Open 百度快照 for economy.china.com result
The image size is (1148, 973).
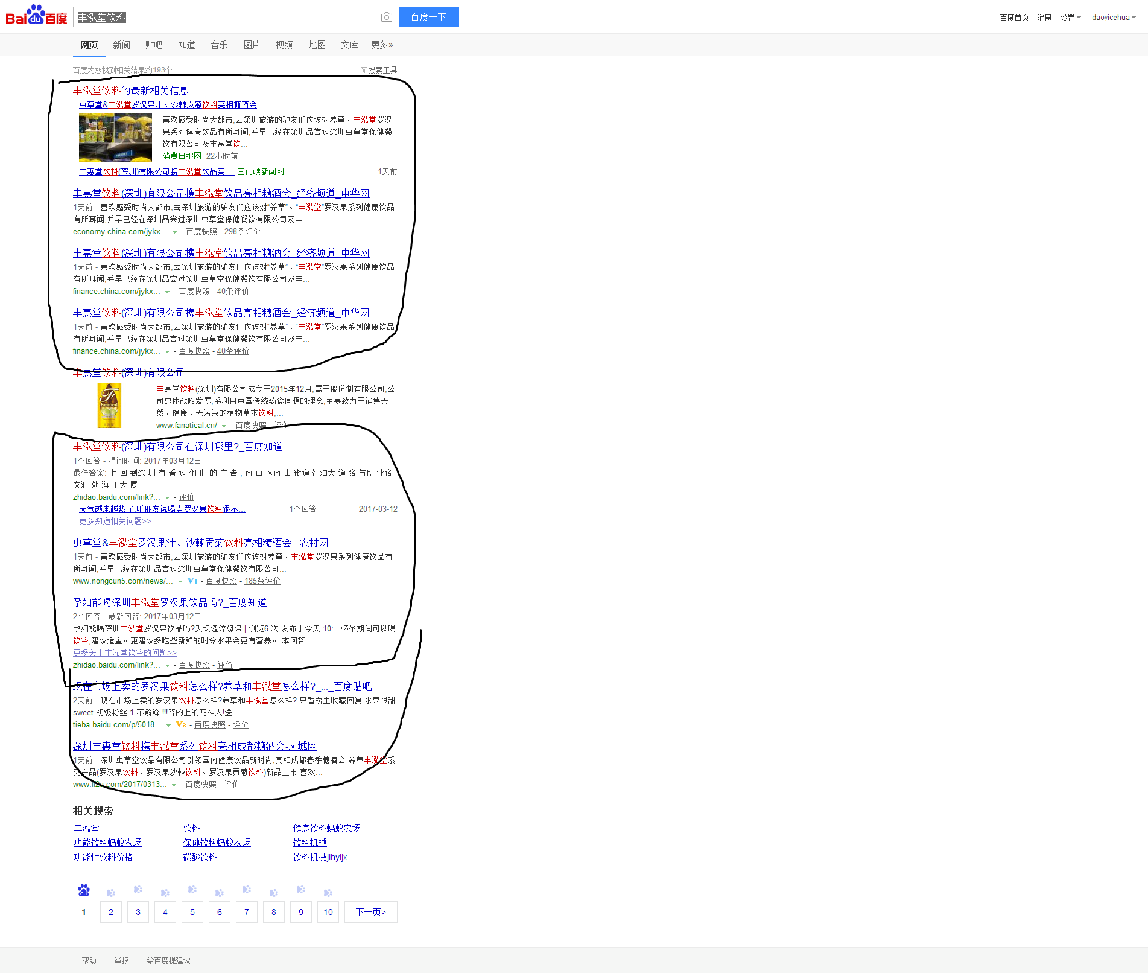point(201,231)
